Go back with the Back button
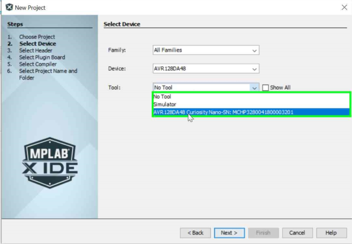The width and height of the screenshot is (352, 244). point(195,233)
